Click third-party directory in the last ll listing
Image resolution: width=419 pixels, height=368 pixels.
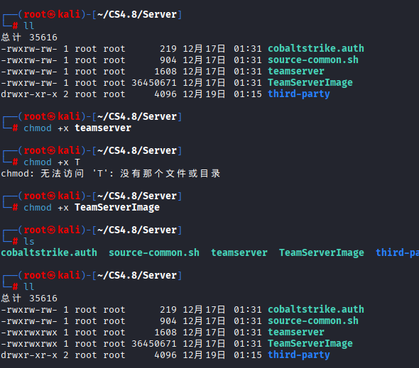click(299, 355)
